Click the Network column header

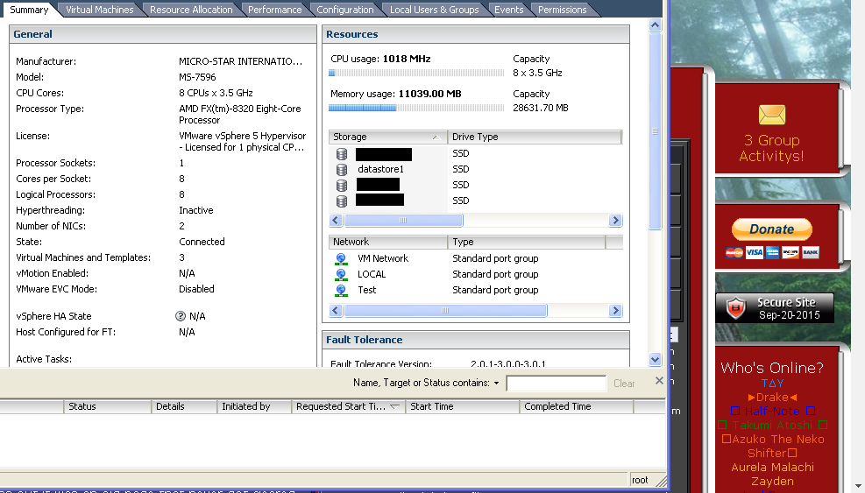[388, 242]
